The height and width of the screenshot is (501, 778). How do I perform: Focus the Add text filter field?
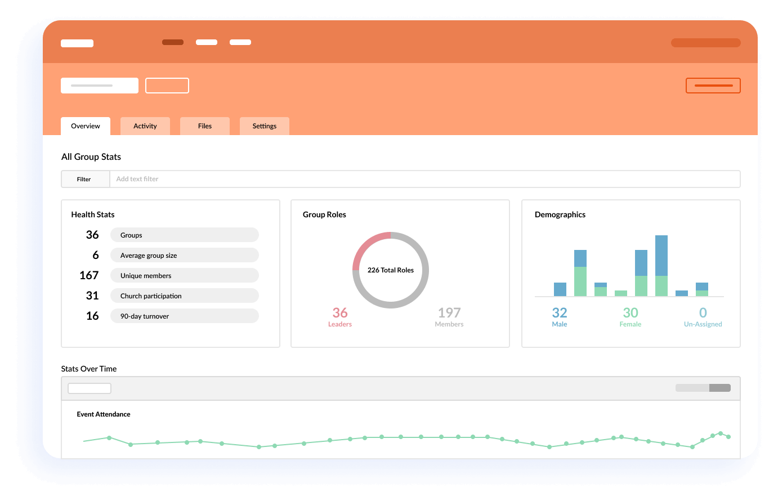[x=425, y=179]
